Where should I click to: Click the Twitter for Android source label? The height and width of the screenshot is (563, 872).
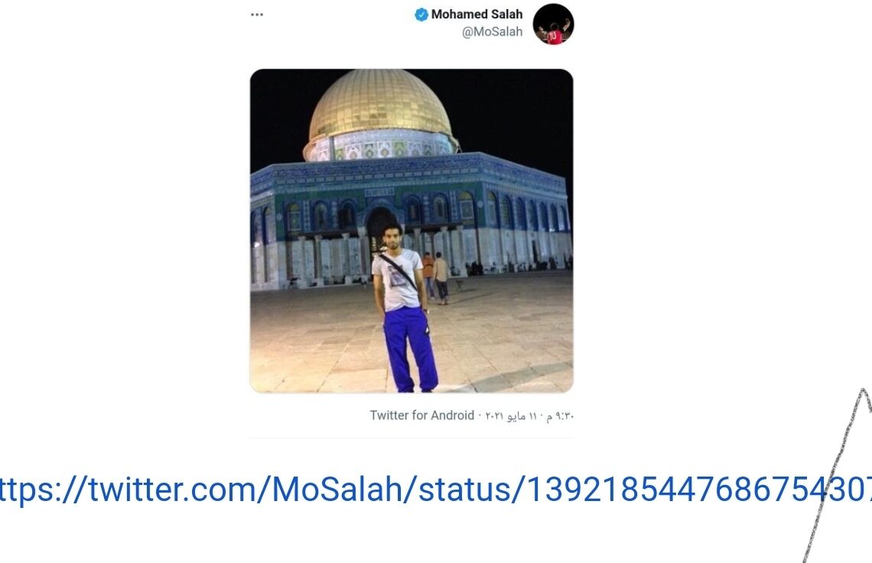coord(422,415)
